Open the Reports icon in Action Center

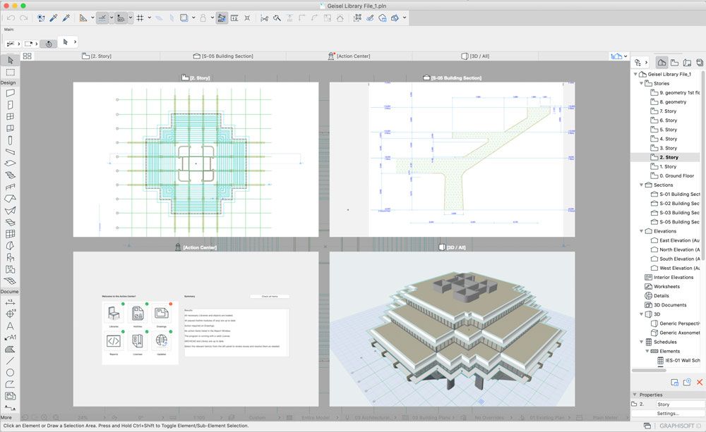tap(114, 340)
